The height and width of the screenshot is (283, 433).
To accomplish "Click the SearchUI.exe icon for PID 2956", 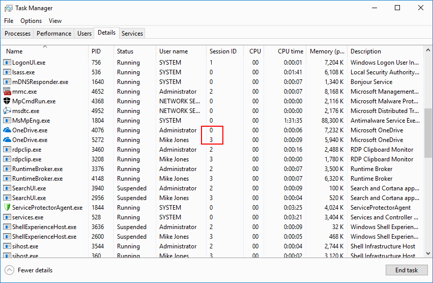I will pos(7,198).
